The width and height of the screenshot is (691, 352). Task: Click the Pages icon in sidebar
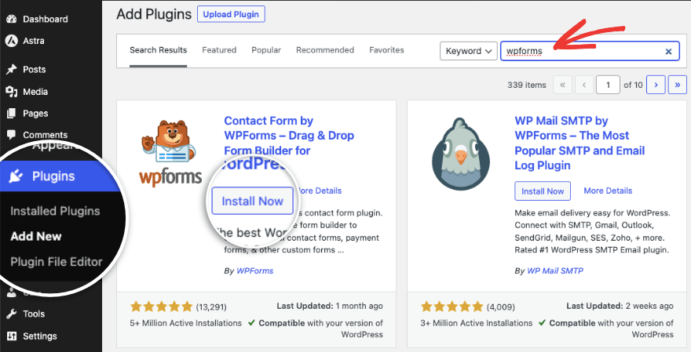(x=11, y=114)
